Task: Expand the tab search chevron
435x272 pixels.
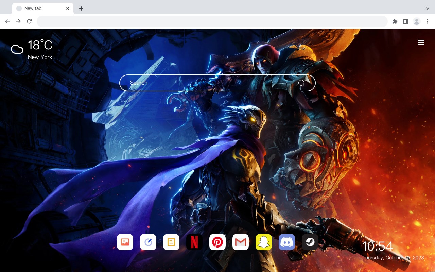Action: (x=428, y=8)
